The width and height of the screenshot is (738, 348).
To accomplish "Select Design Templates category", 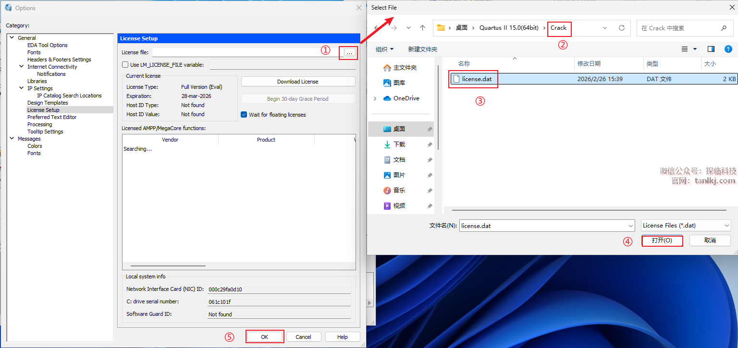I will (x=48, y=103).
